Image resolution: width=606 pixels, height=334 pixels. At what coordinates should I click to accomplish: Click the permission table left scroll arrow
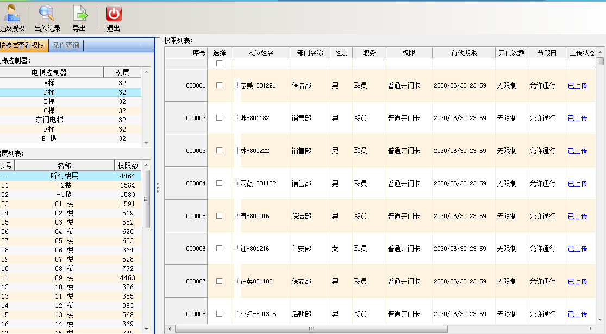pyautogui.click(x=169, y=329)
